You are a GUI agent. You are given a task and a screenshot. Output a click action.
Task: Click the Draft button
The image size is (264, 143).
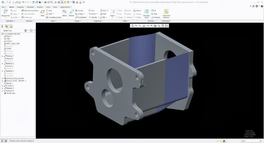103,10
